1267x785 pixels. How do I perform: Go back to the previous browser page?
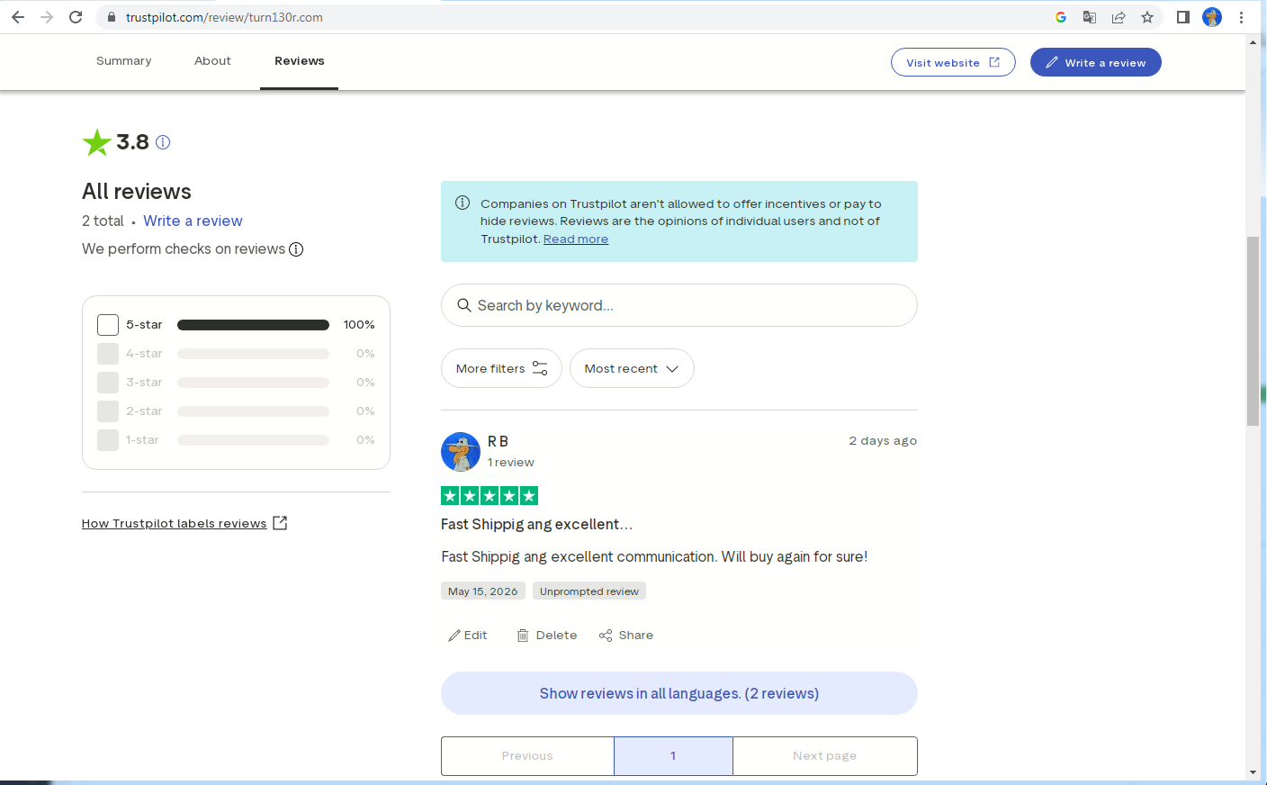(18, 17)
